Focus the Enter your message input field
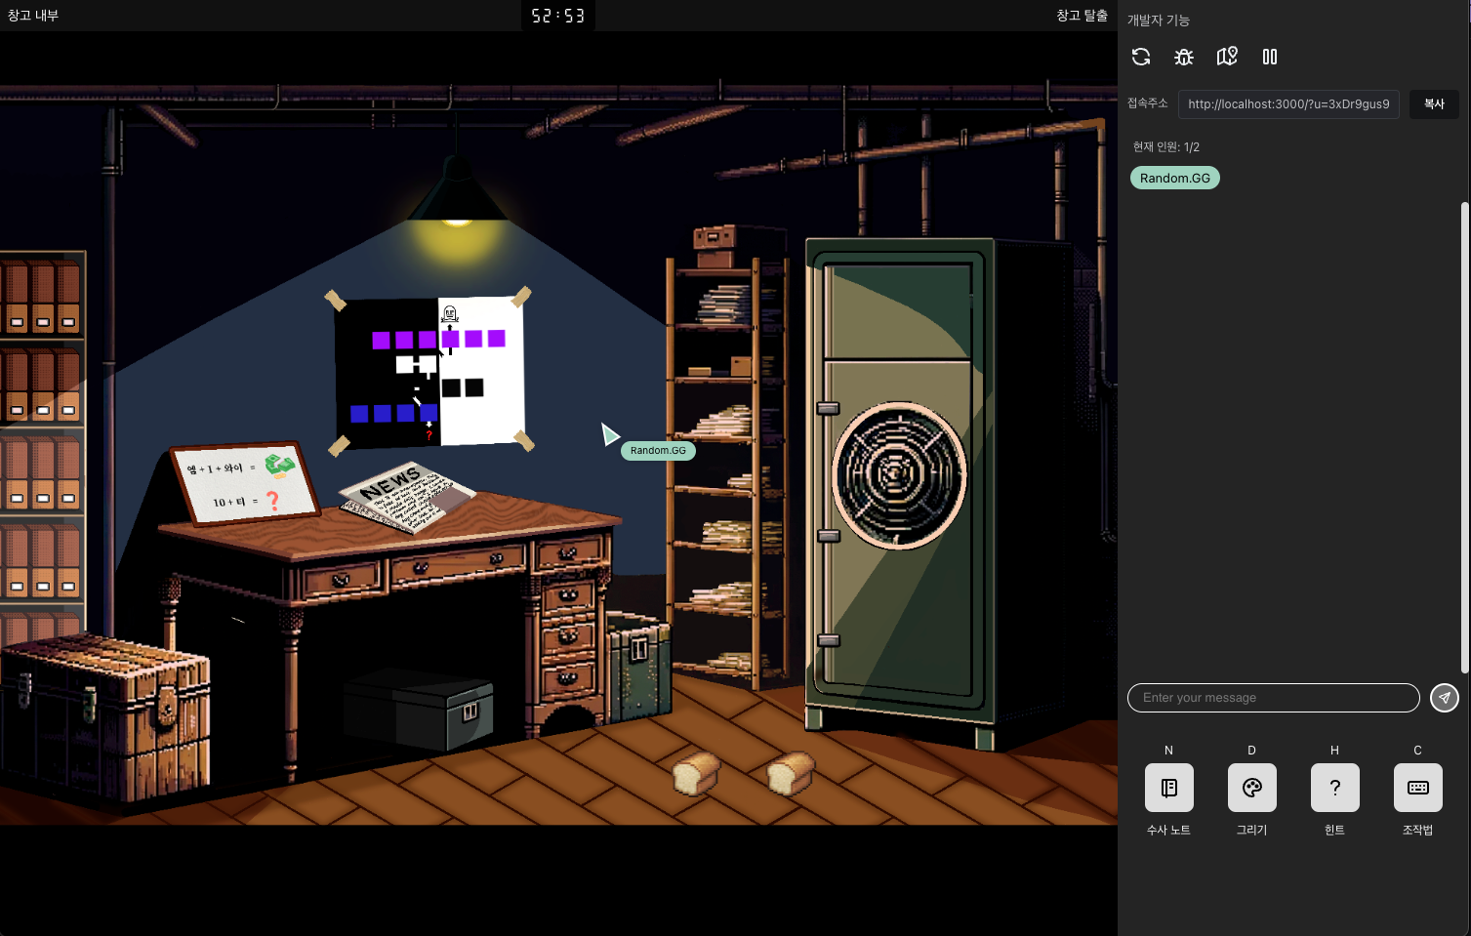This screenshot has height=936, width=1471. pos(1273,698)
